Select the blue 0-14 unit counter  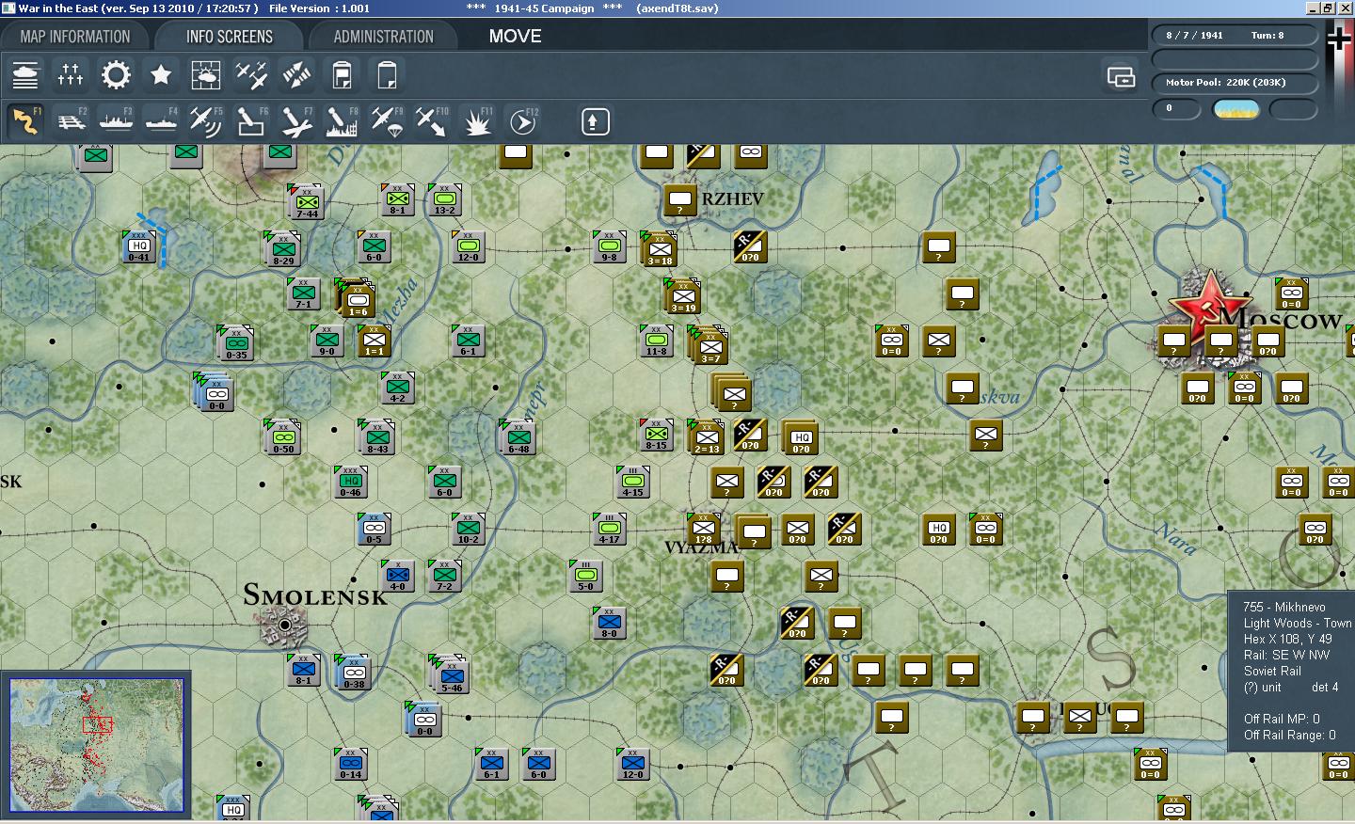click(x=350, y=764)
